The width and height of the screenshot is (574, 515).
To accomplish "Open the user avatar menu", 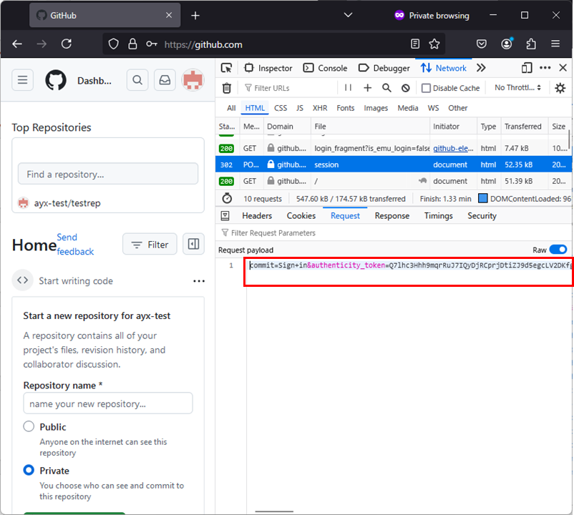I will pyautogui.click(x=193, y=79).
